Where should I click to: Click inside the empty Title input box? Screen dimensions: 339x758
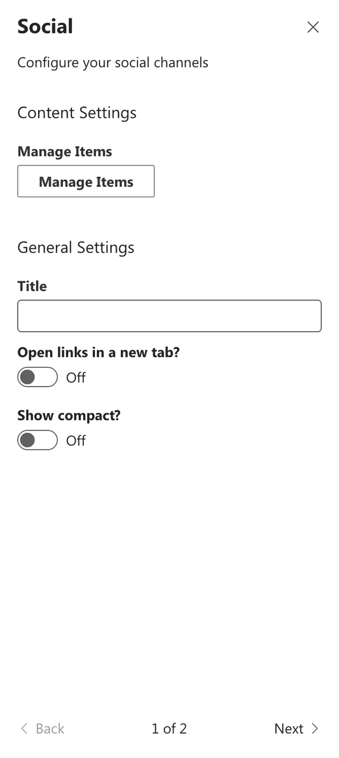click(x=169, y=315)
